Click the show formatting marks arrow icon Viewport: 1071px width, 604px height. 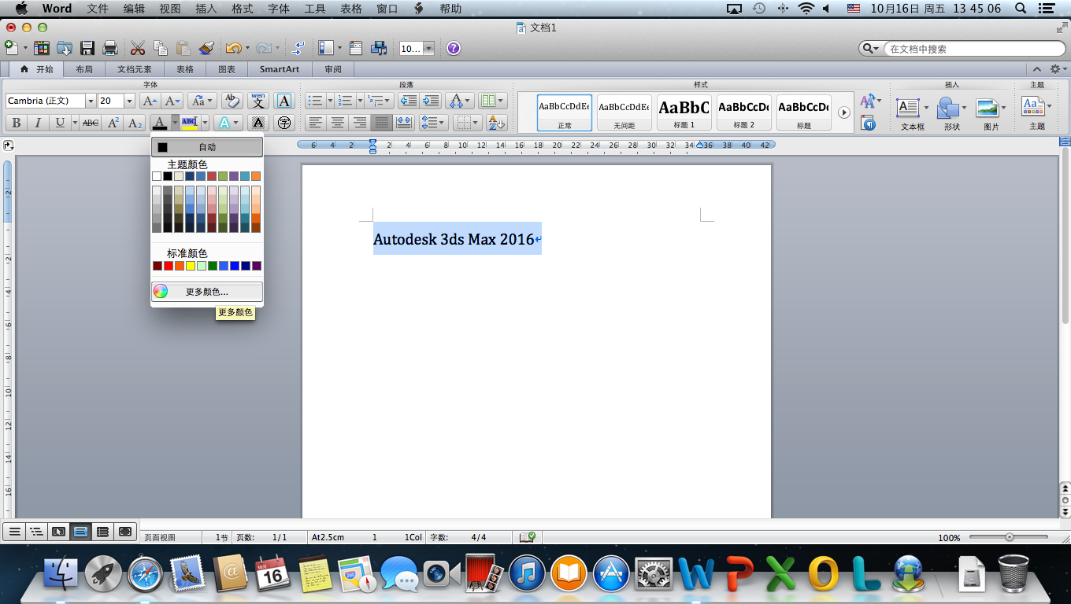[x=298, y=48]
